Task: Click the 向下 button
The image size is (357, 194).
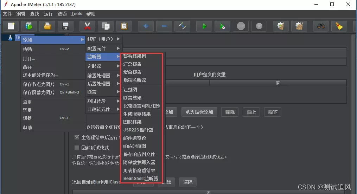Action: click(x=273, y=112)
